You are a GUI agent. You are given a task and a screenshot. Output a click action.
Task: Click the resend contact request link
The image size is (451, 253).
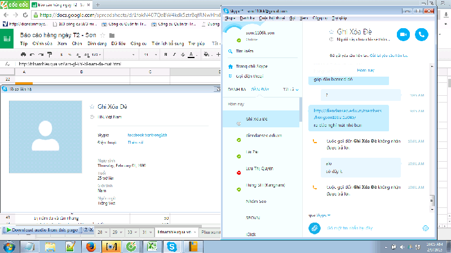click(388, 55)
